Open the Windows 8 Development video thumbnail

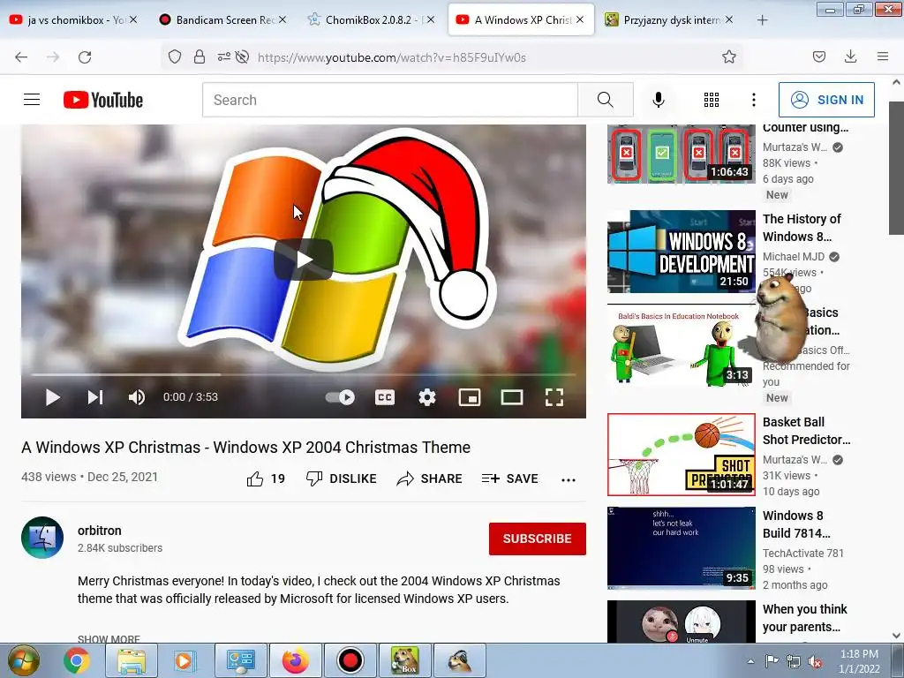tap(681, 252)
